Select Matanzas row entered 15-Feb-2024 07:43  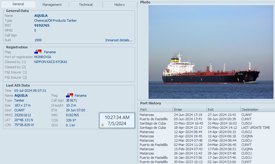tap(207, 149)
